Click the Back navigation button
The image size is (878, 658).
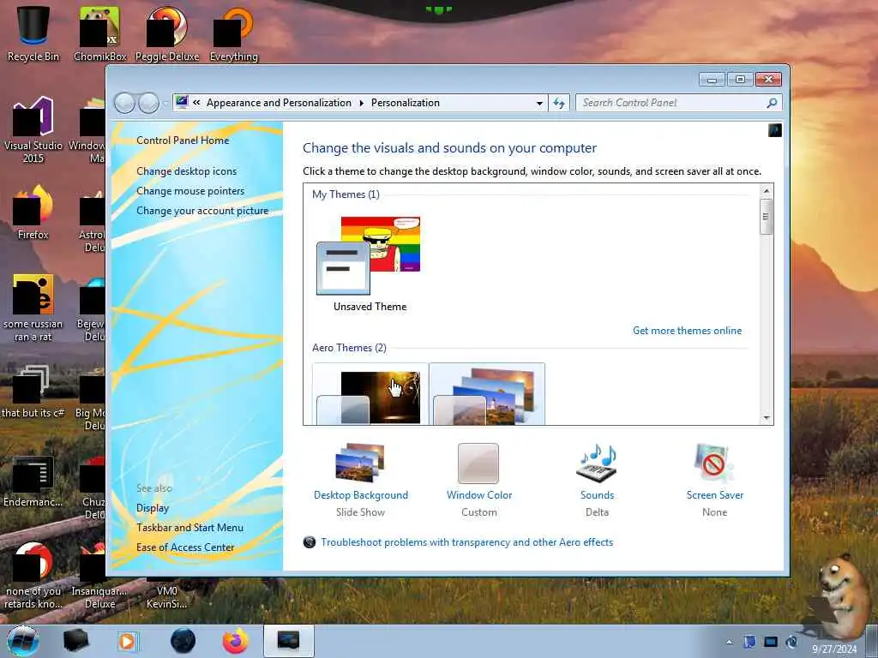[x=124, y=103]
